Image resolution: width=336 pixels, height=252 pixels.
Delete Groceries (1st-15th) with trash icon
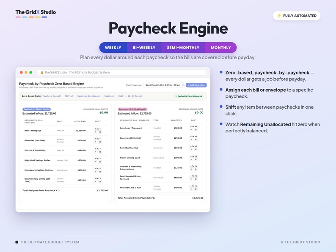tap(100, 142)
